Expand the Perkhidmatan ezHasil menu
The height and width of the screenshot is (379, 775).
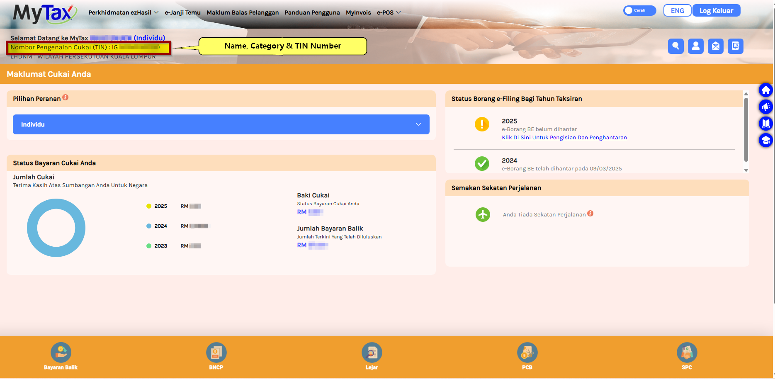pos(123,12)
